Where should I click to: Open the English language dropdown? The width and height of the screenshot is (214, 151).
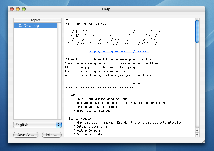[x=37, y=125]
